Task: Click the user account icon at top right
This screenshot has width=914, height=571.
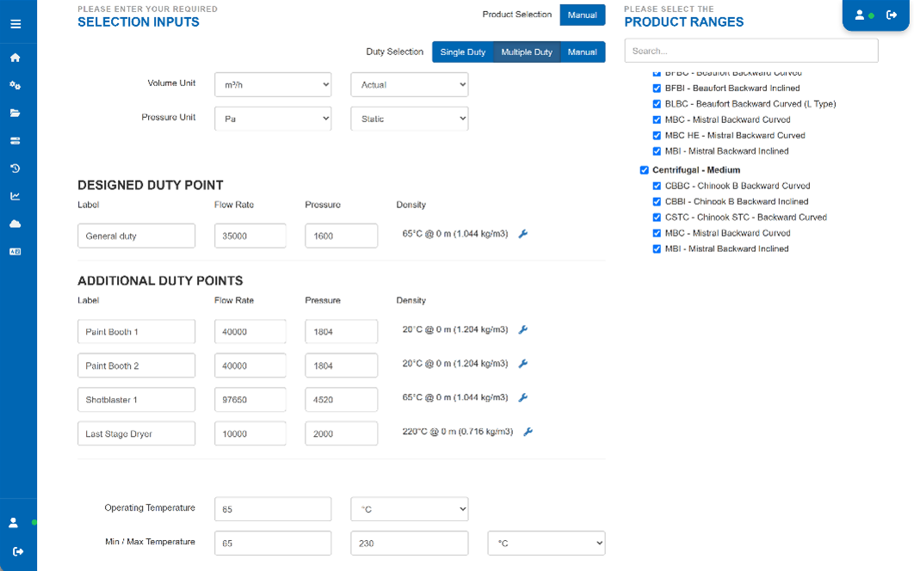Action: [859, 15]
